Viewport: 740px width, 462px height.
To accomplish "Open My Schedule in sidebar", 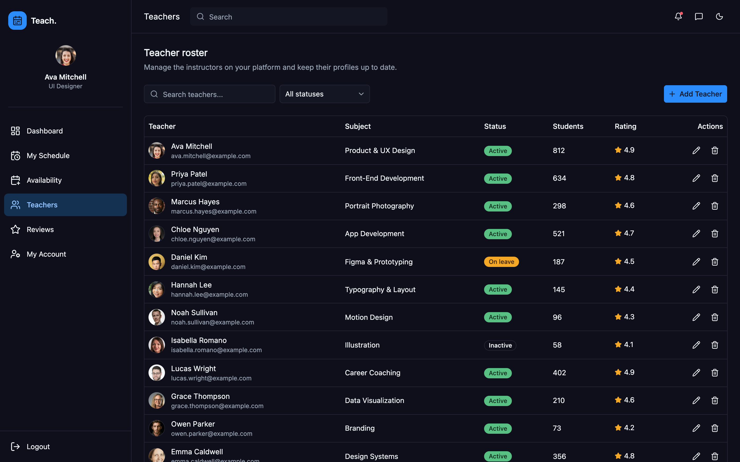I will pyautogui.click(x=66, y=156).
